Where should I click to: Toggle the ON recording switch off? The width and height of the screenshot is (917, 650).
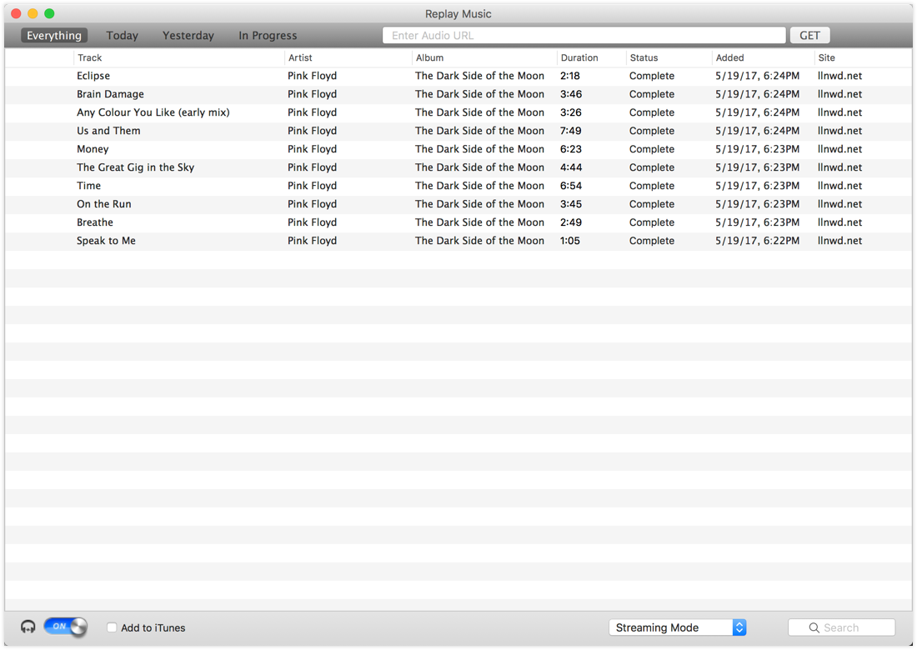tap(65, 627)
